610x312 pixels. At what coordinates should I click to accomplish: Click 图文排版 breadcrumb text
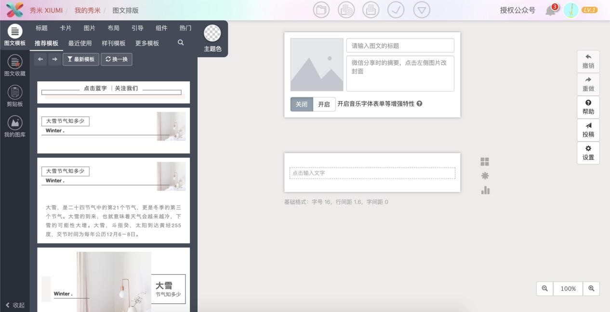tap(126, 10)
